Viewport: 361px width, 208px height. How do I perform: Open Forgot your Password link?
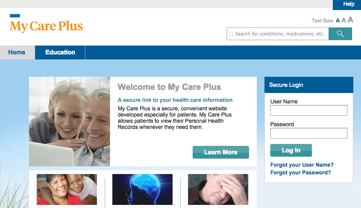point(300,172)
